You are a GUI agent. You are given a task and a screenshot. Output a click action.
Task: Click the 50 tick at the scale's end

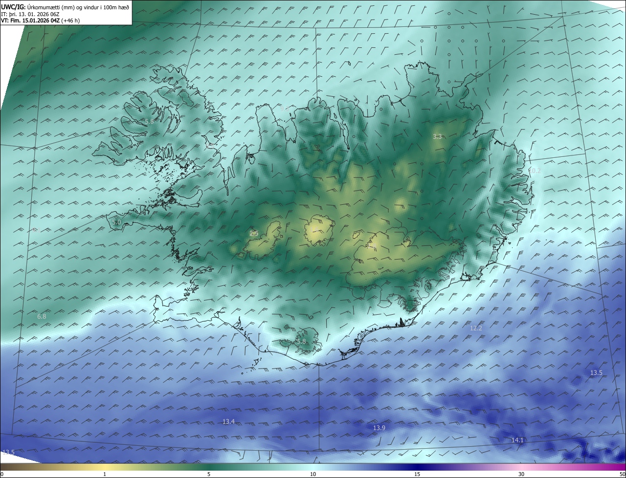tap(622, 474)
